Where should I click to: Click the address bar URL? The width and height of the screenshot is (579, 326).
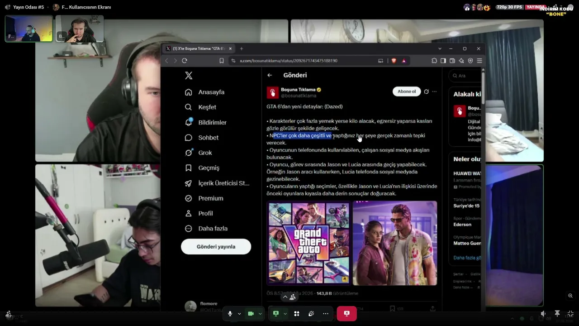(289, 61)
